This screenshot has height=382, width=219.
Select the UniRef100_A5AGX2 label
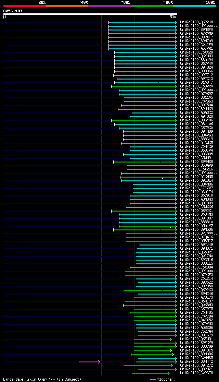tap(196, 113)
